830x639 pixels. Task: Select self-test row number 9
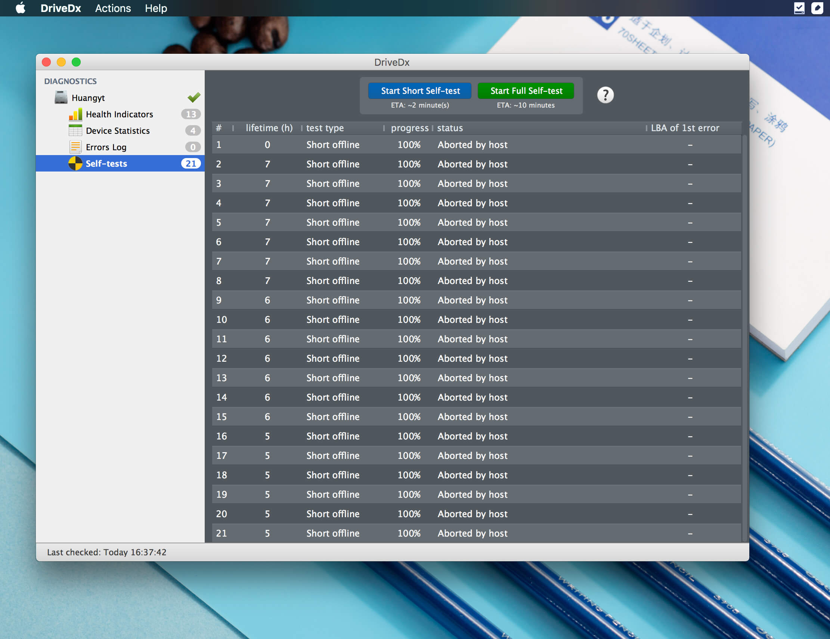(477, 300)
